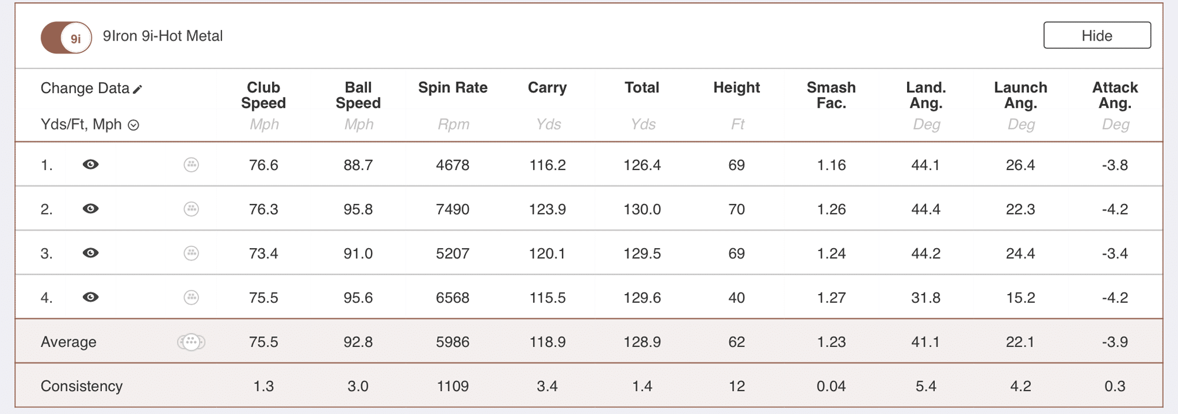The image size is (1178, 414).
Task: Toggle visibility of shot 3
Action: coord(91,253)
